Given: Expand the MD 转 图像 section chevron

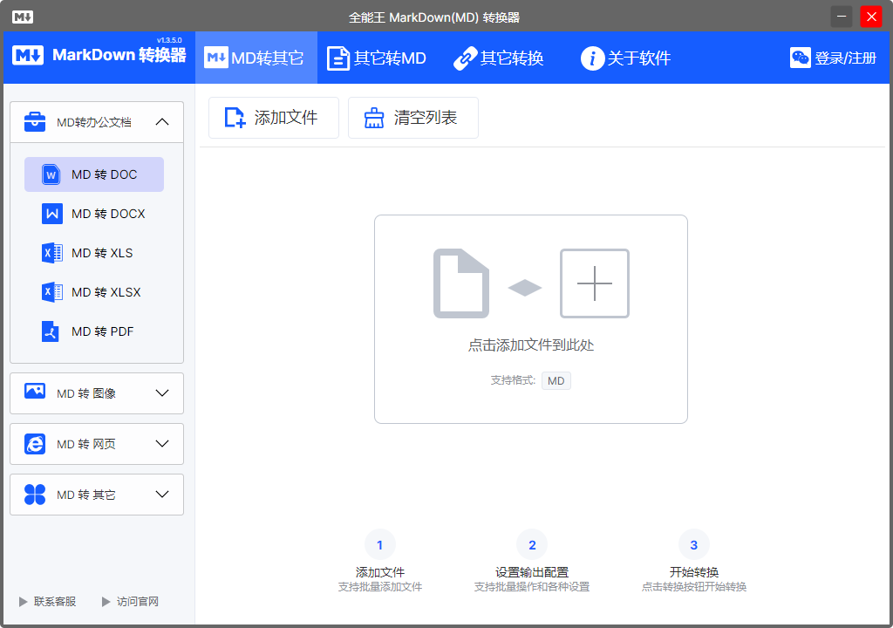Looking at the screenshot, I should [x=162, y=393].
